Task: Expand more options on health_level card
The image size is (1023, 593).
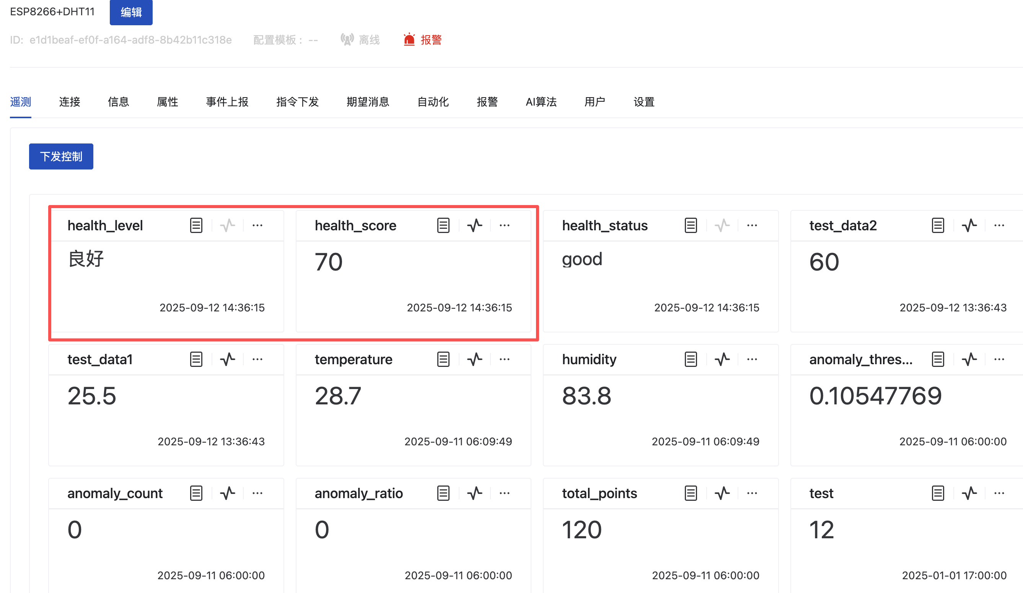Action: pos(257,225)
